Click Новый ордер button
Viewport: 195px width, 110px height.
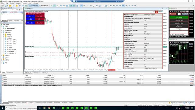click(44, 5)
